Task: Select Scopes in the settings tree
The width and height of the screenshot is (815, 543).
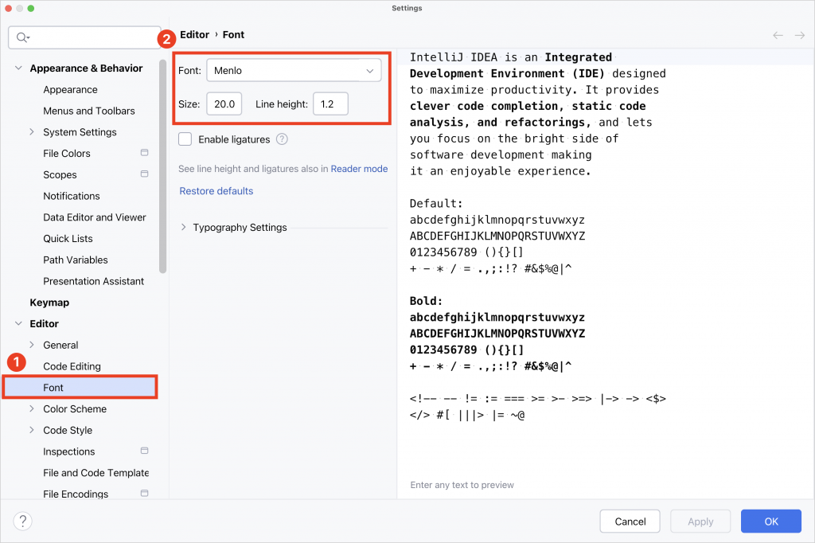Action: tap(60, 174)
